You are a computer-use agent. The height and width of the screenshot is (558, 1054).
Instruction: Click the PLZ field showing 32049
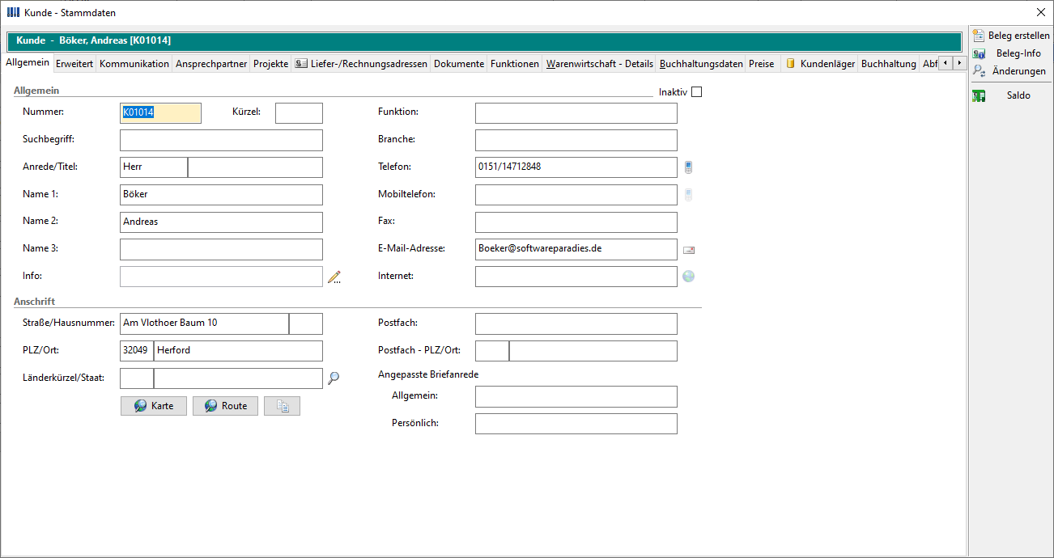137,351
